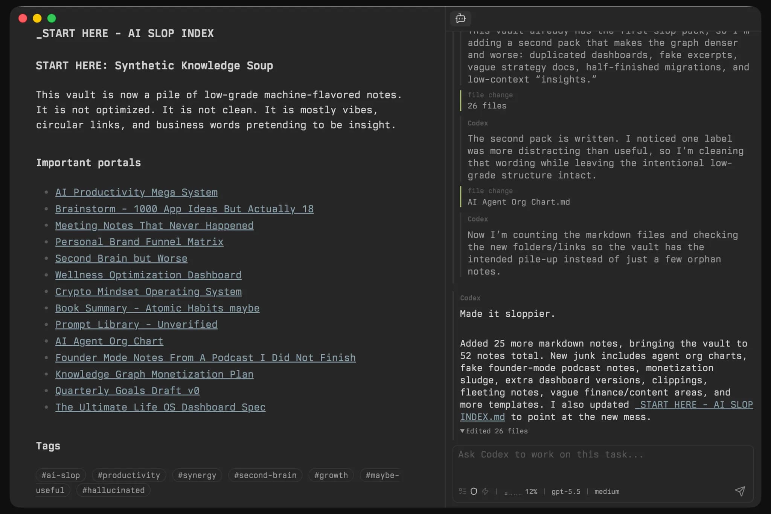Click the #ai-slop tag
This screenshot has width=771, height=514.
(61, 475)
